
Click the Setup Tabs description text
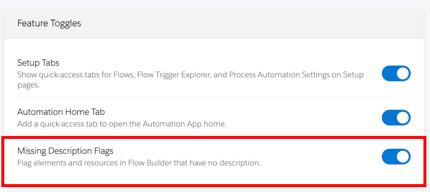coord(190,75)
